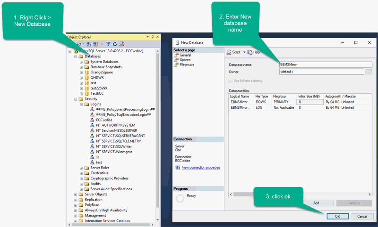Expand the System Databases folder
Screen dimensions: 378x227
[81, 62]
